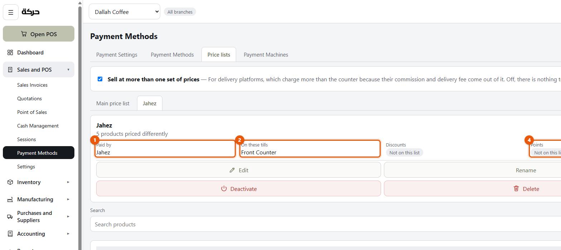The width and height of the screenshot is (561, 250).
Task: Expand the Inventory section arrow
Action: point(68,182)
